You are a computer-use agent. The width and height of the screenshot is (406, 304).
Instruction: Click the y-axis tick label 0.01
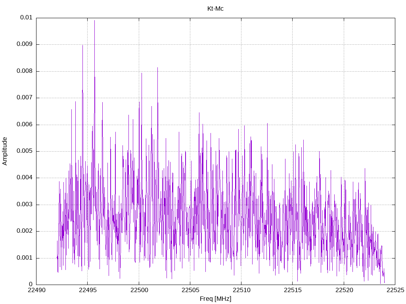click(27, 17)
